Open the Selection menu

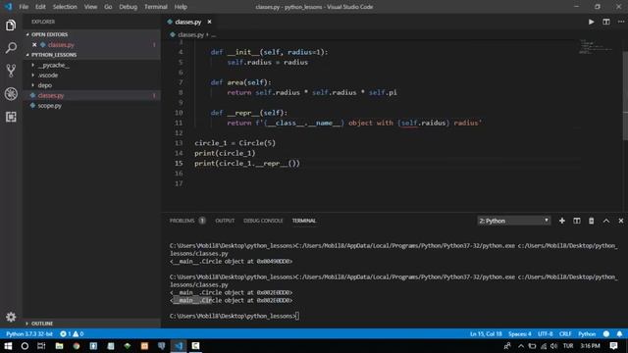pos(65,7)
